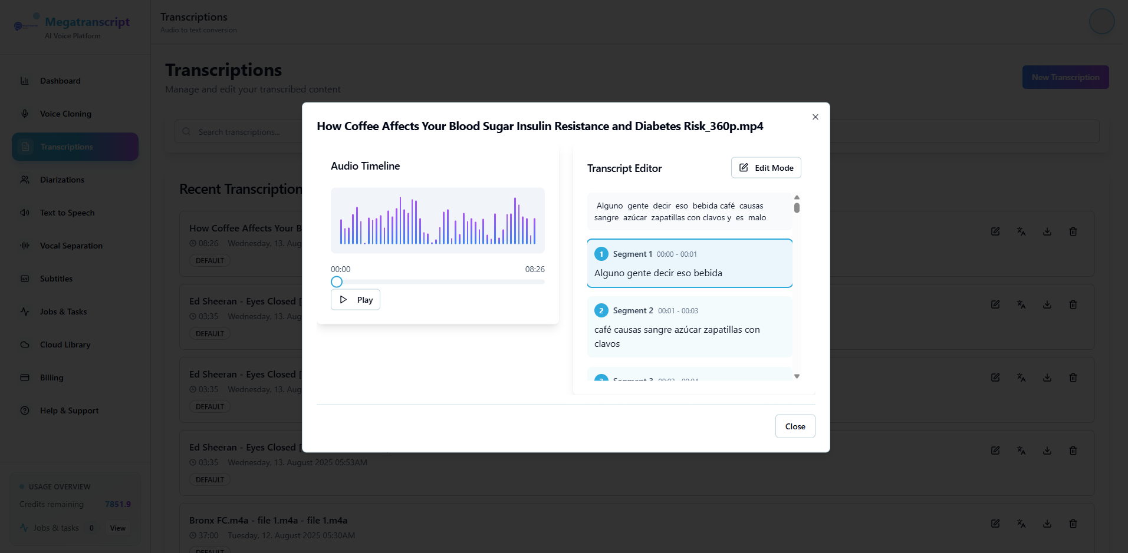Click the audio waveform visualization

438,221
